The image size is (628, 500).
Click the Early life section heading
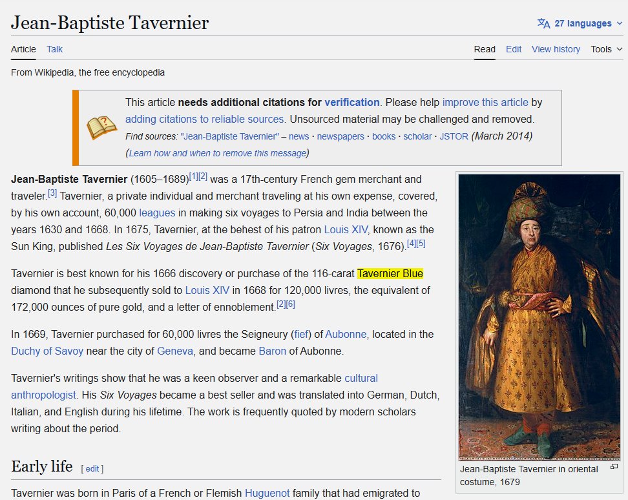(x=42, y=466)
